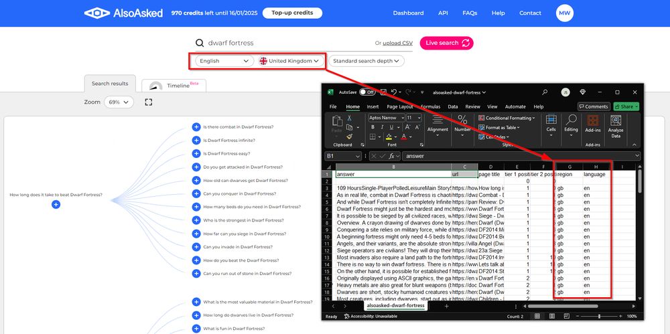Switch to the Timeline tab
This screenshot has height=334, width=670.
point(174,85)
